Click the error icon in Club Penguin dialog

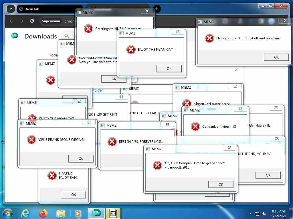(157, 165)
